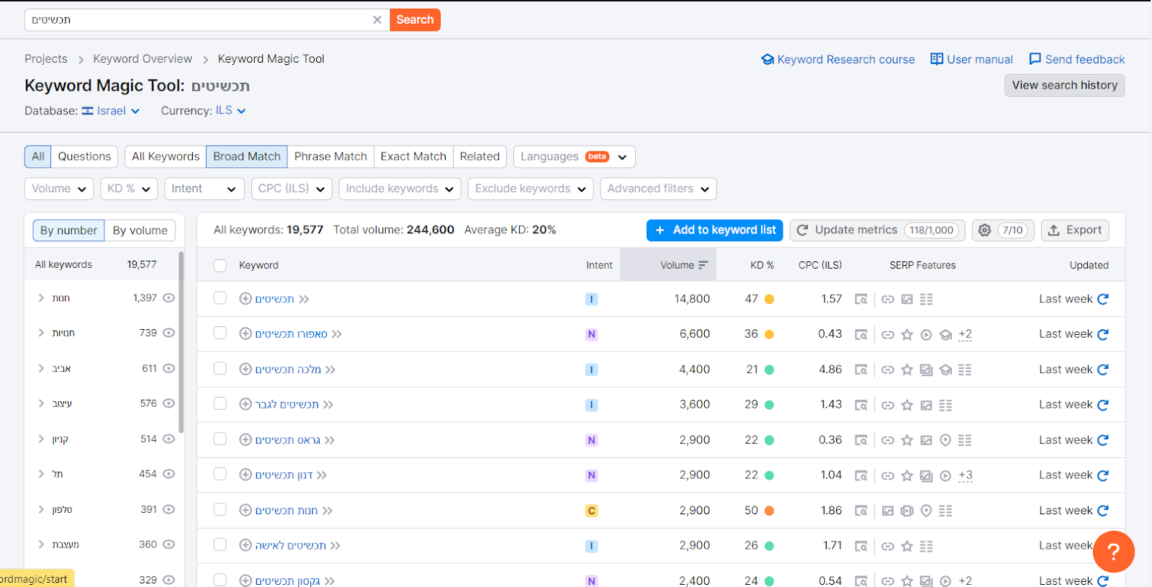Viewport: 1152px width, 587px height.
Task: Switch to the Questions tab
Action: pos(84,156)
